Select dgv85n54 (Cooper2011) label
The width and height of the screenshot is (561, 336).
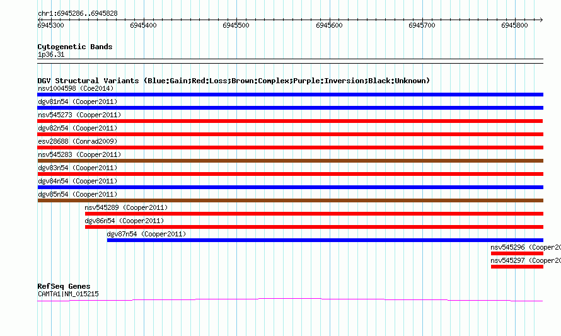click(78, 194)
